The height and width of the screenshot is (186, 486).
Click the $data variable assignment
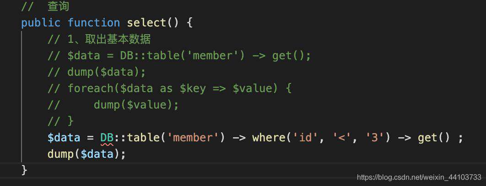(64, 138)
